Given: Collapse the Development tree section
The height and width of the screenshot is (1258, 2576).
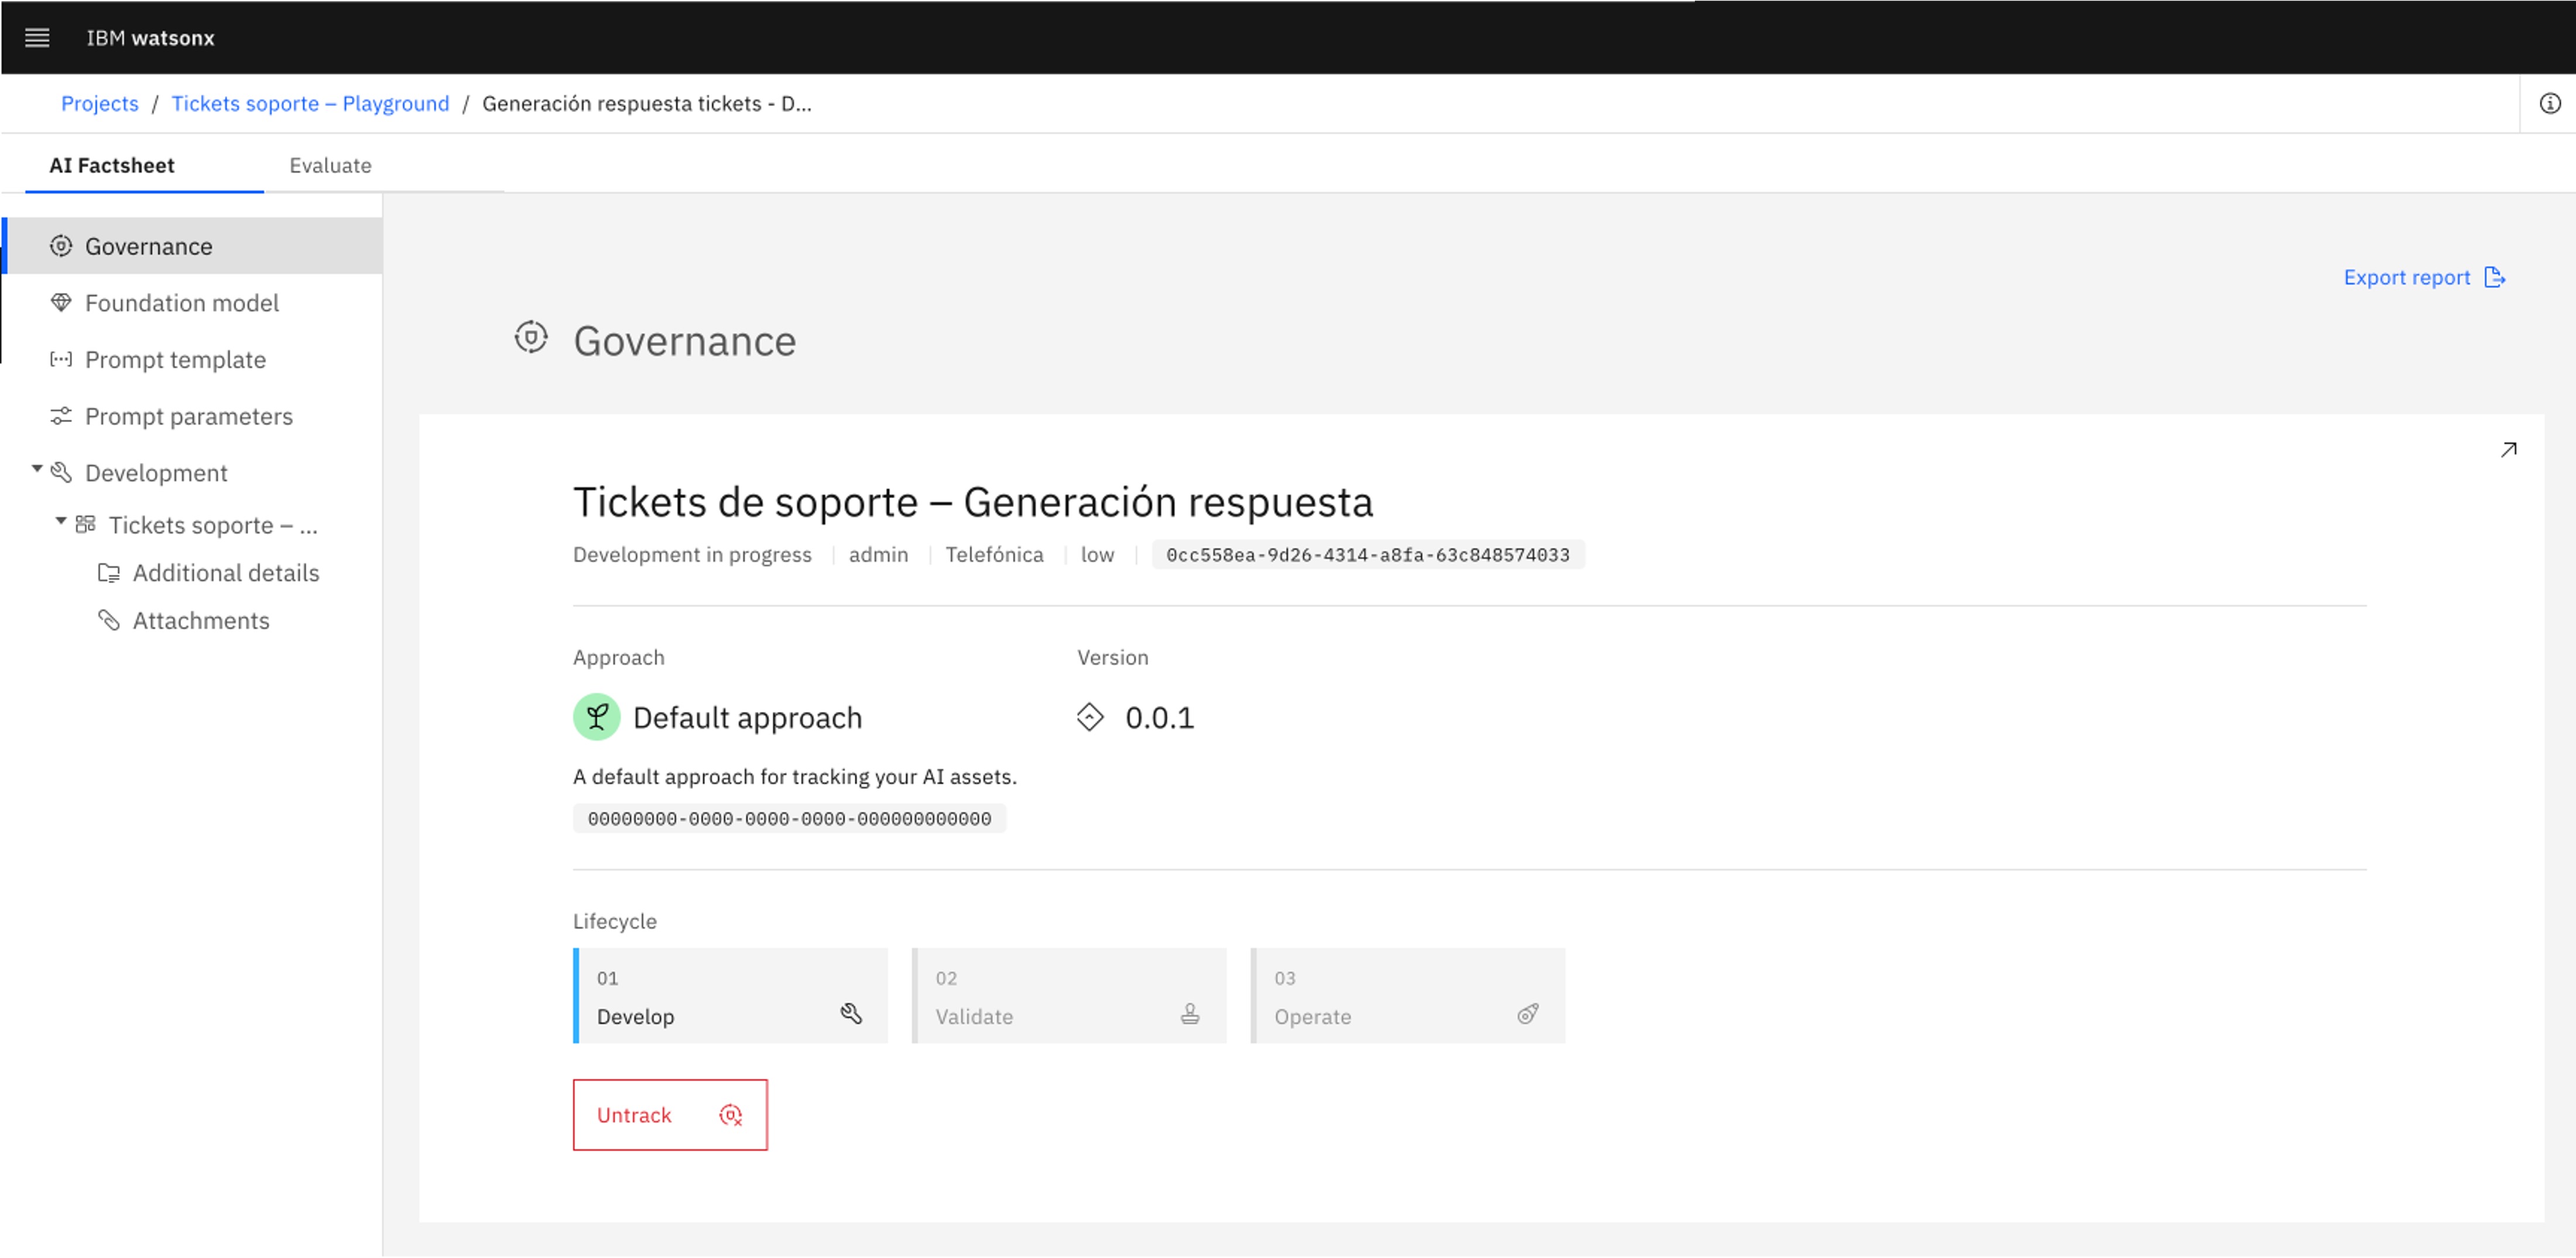Looking at the screenshot, I should click(37, 469).
